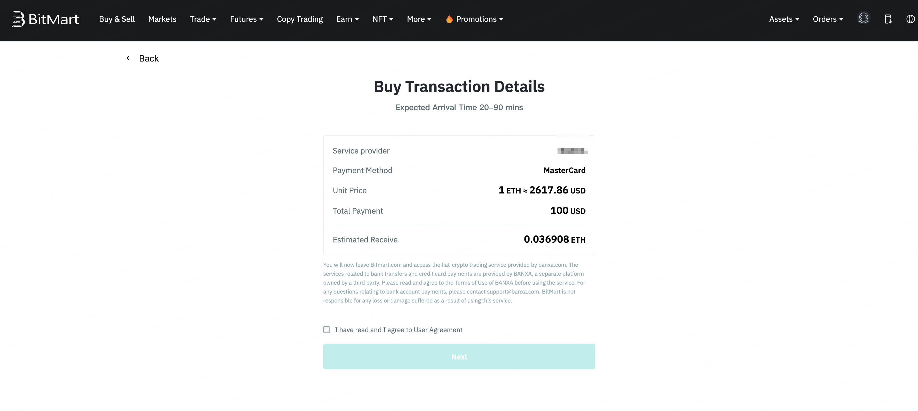Click the BitMart logo icon
The height and width of the screenshot is (411, 918).
[18, 19]
